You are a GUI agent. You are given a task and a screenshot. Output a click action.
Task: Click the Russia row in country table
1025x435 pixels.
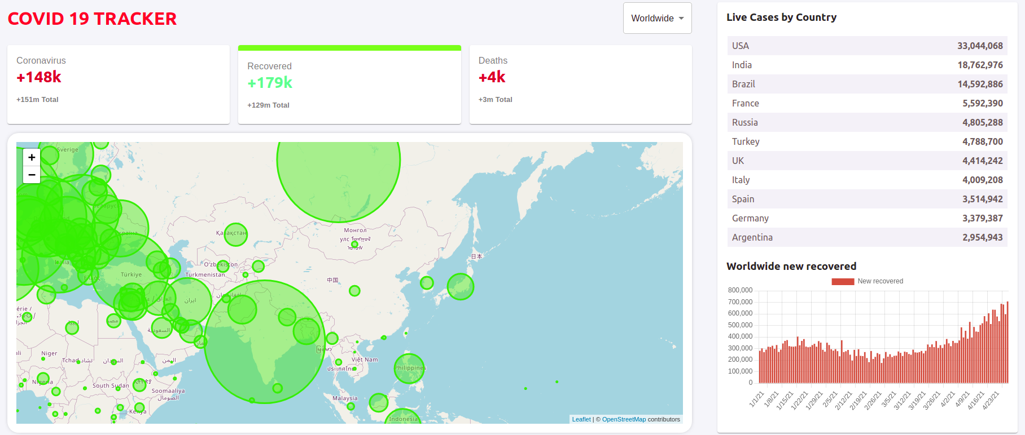[x=868, y=122]
